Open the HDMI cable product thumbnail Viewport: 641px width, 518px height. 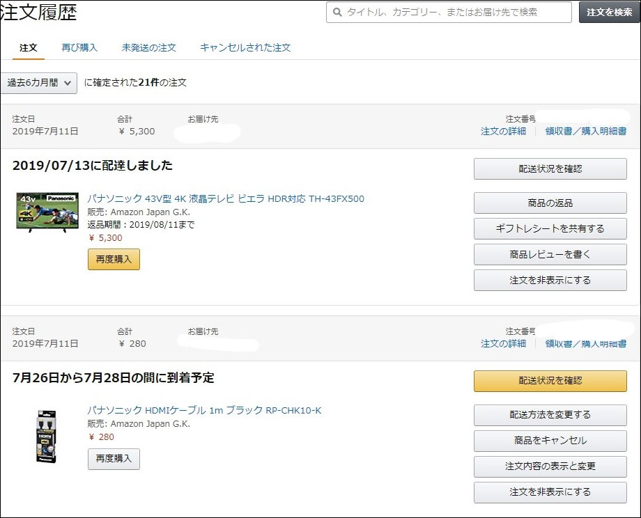46,437
